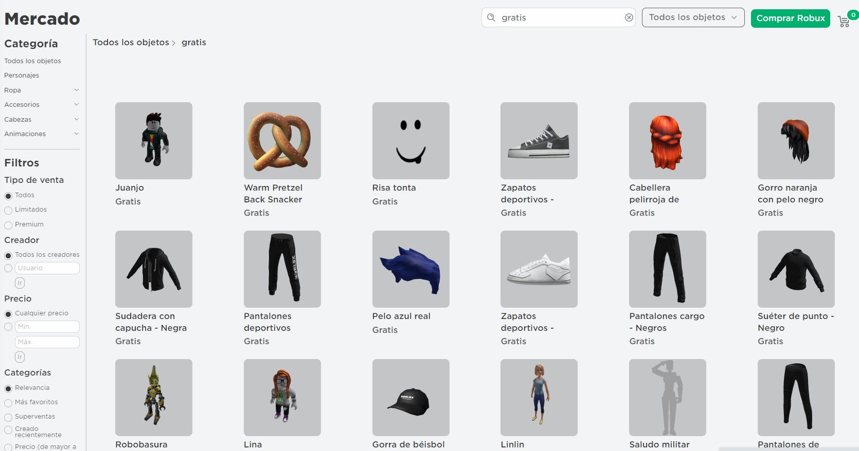Click Ir button under price fields
The width and height of the screenshot is (859, 451).
(x=20, y=357)
